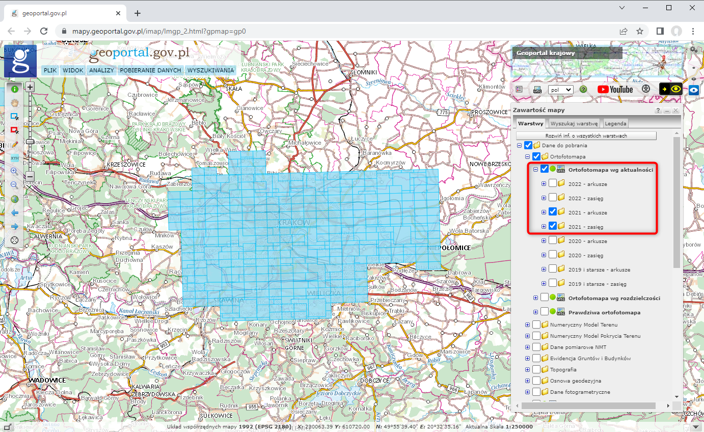Check the 2022 - zasięg layer
This screenshot has height=432, width=704.
(x=553, y=198)
